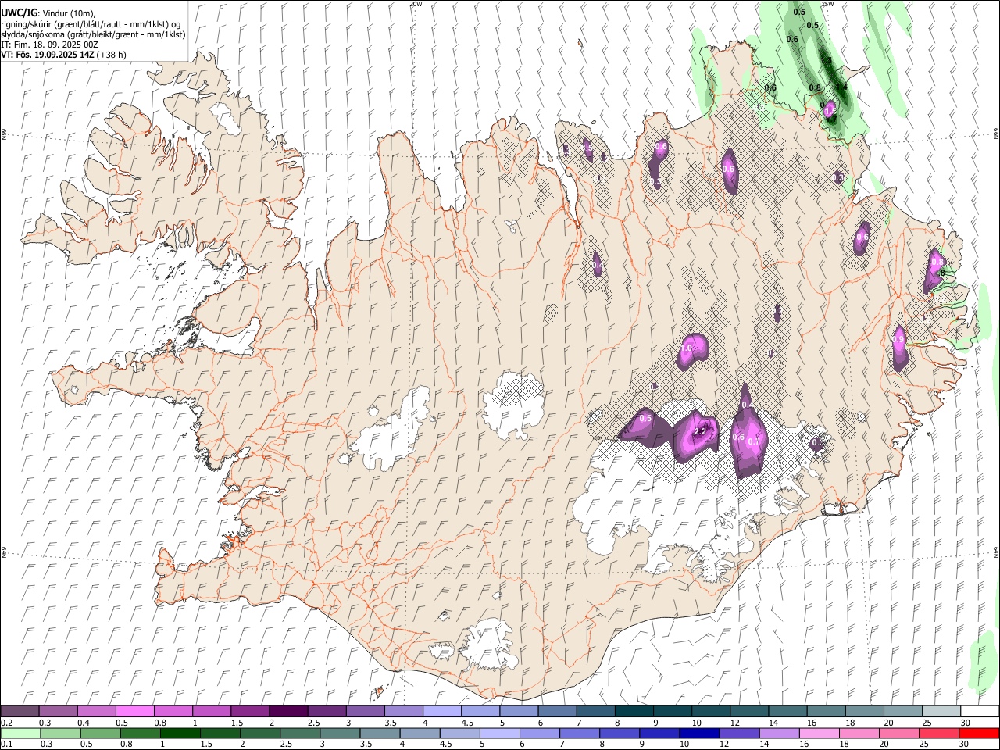
Task: Pick the palest green 0.1 swatch in the lower row
Action: 21,734
